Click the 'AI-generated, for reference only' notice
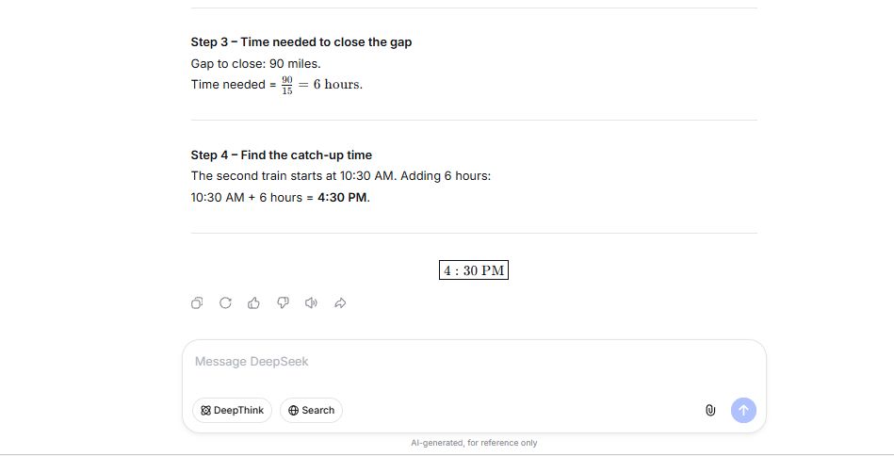This screenshot has height=456, width=894. (x=474, y=443)
